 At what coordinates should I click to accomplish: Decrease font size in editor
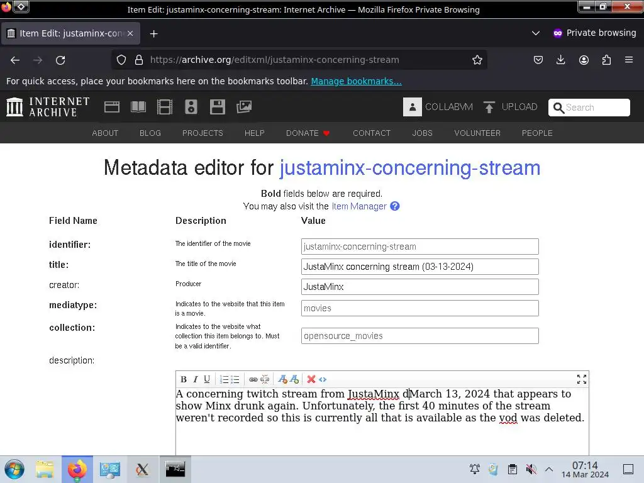[x=282, y=379]
